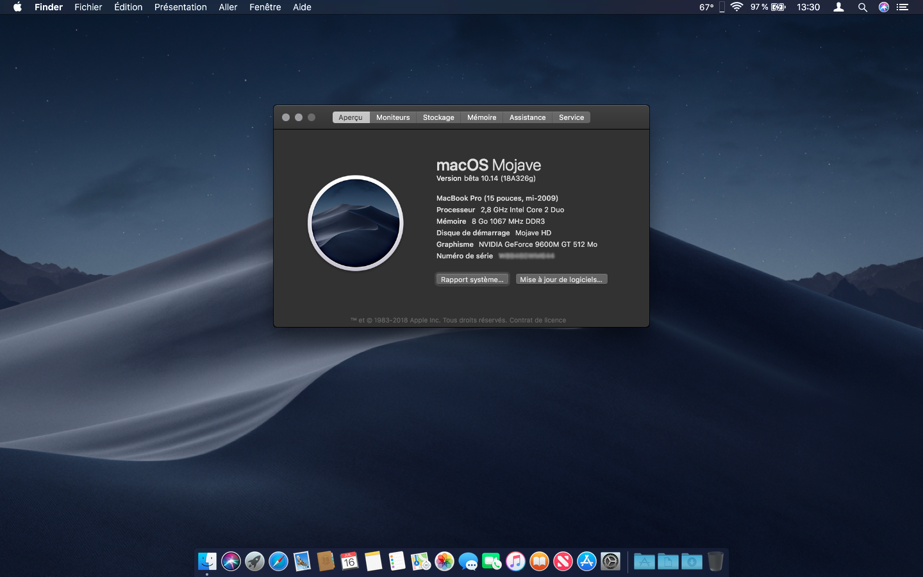Image resolution: width=923 pixels, height=577 pixels.
Task: Click the 67° temperature menu bar item
Action: [706, 7]
